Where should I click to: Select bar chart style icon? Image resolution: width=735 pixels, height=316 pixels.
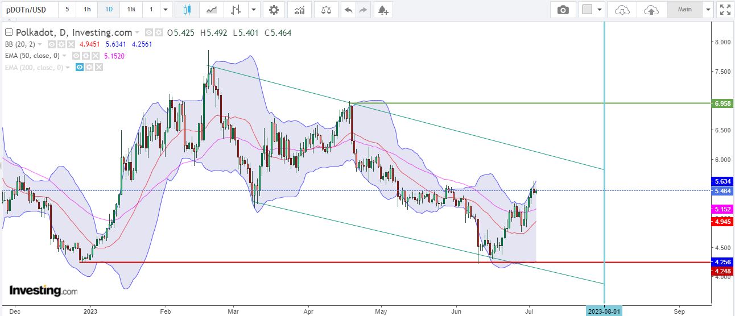click(x=236, y=10)
